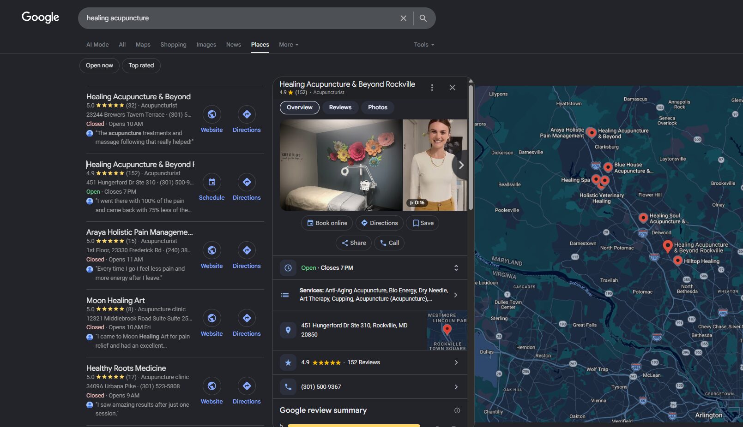Screen dimensions: 743x427
Task: Click the address mini map thumbnail
Action: 447,331
